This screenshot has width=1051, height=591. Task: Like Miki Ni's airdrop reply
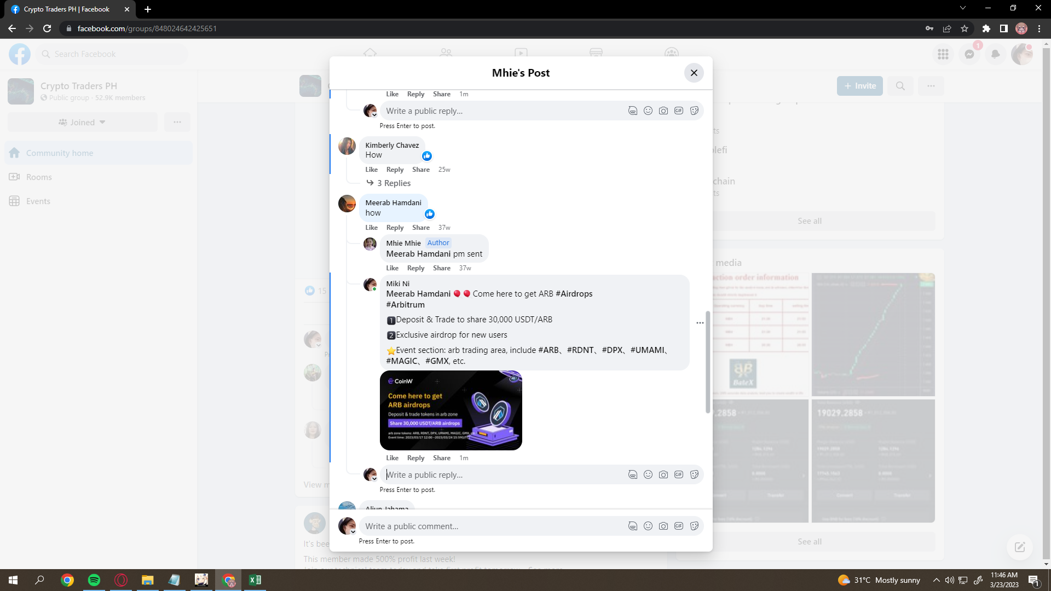tap(392, 458)
